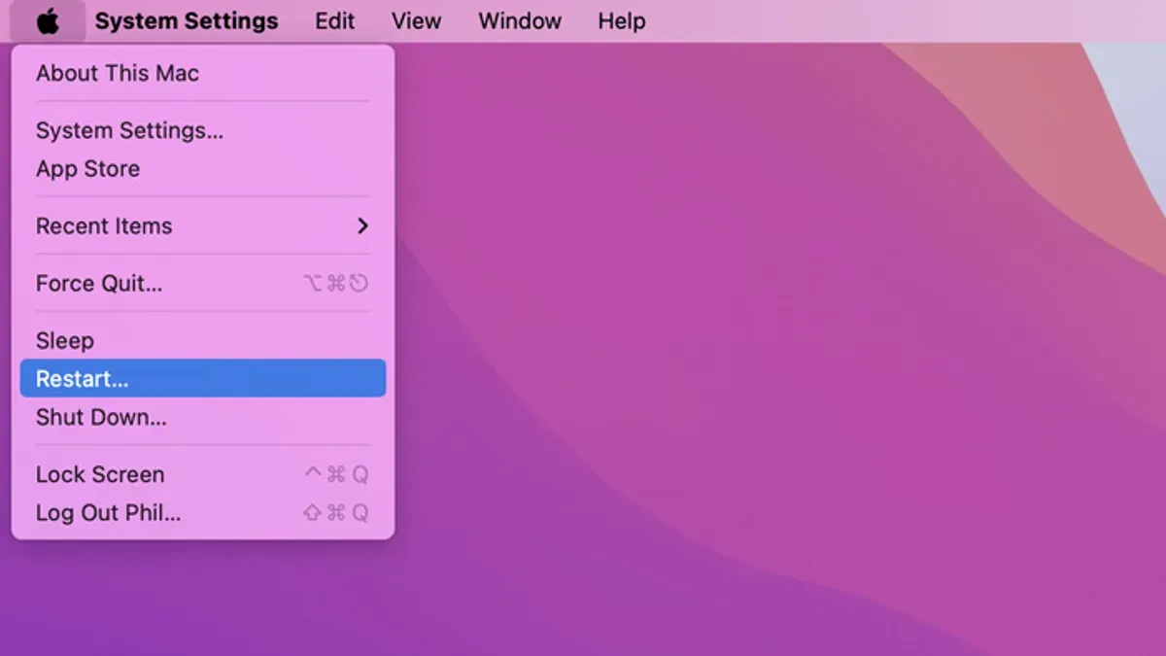
Task: Select Lock Screen menu item
Action: pos(203,474)
